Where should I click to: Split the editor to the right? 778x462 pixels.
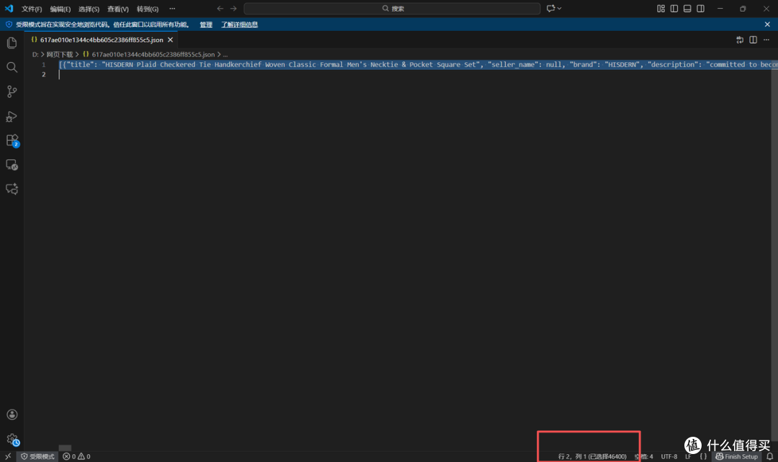coord(754,40)
